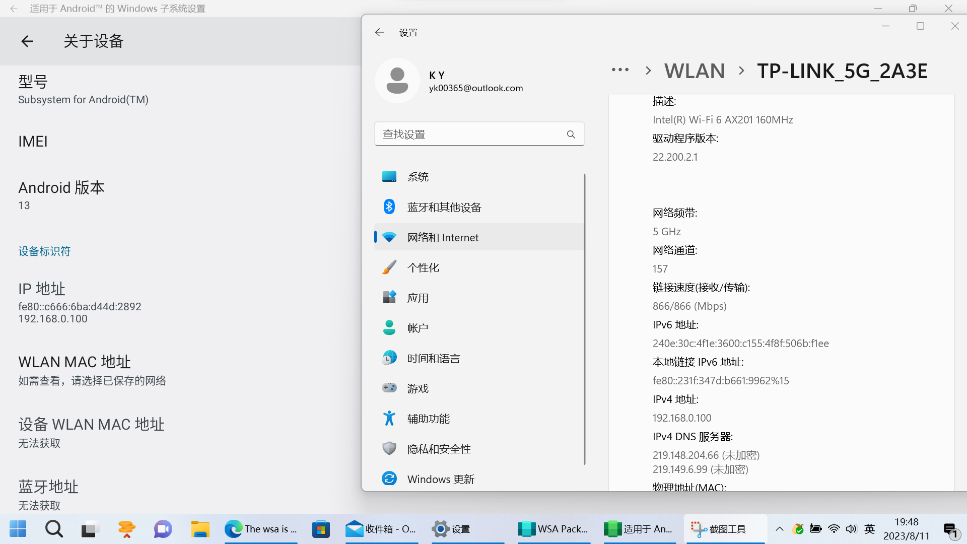Open Task View from the taskbar

pyautogui.click(x=90, y=529)
